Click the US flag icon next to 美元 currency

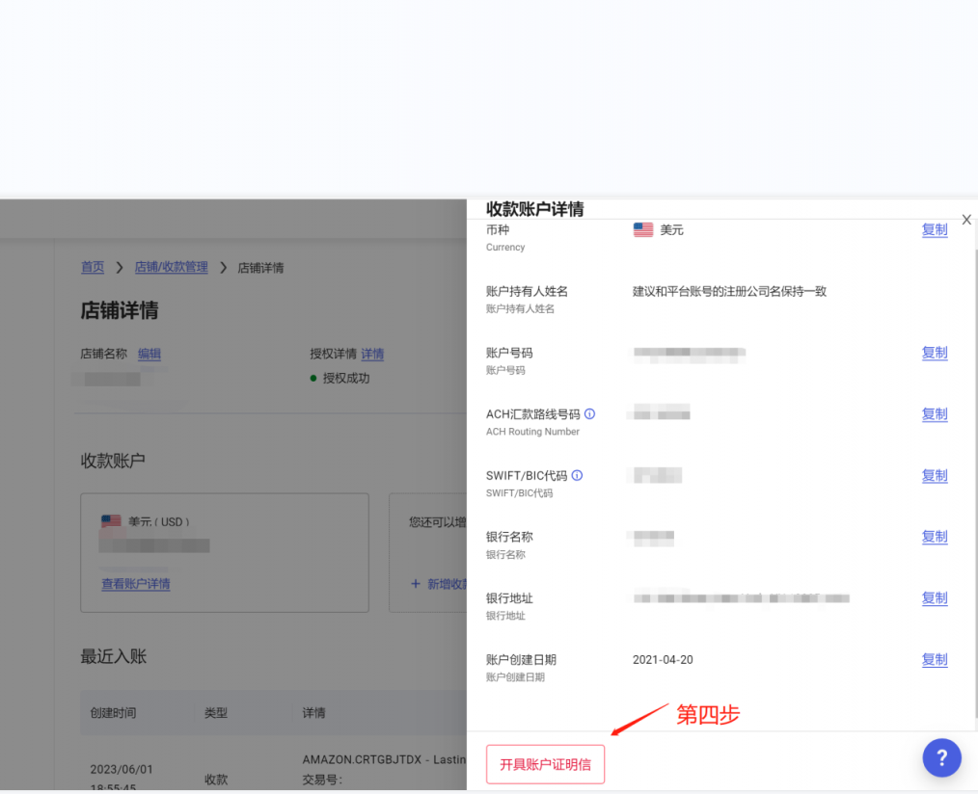[x=642, y=229]
